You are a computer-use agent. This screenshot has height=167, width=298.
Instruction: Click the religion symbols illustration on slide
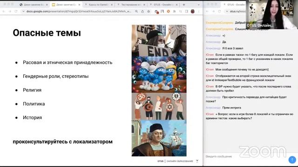click(x=159, y=106)
